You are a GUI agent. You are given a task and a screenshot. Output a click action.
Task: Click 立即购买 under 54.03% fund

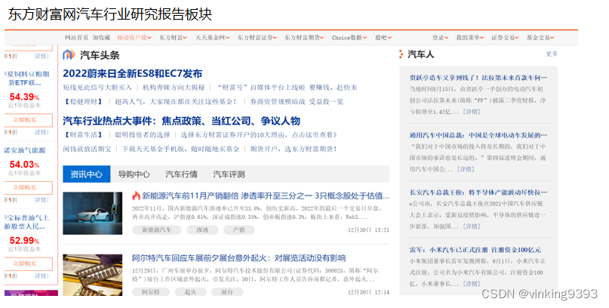coord(29,188)
